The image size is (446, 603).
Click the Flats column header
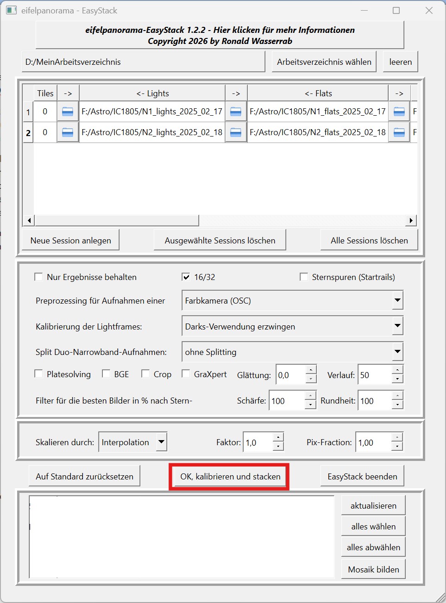coord(318,93)
